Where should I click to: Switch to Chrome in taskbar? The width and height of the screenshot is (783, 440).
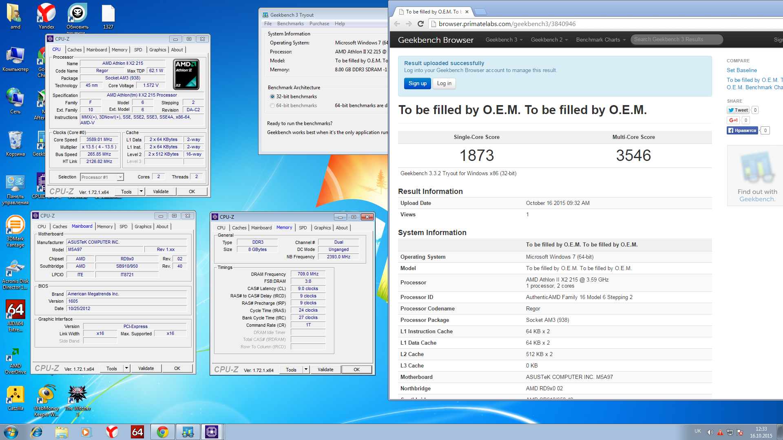(x=163, y=432)
